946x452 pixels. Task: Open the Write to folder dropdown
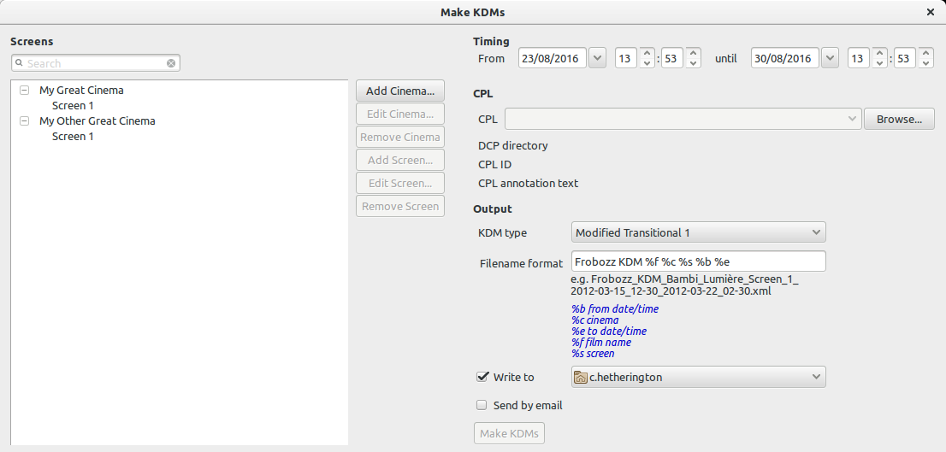click(698, 378)
